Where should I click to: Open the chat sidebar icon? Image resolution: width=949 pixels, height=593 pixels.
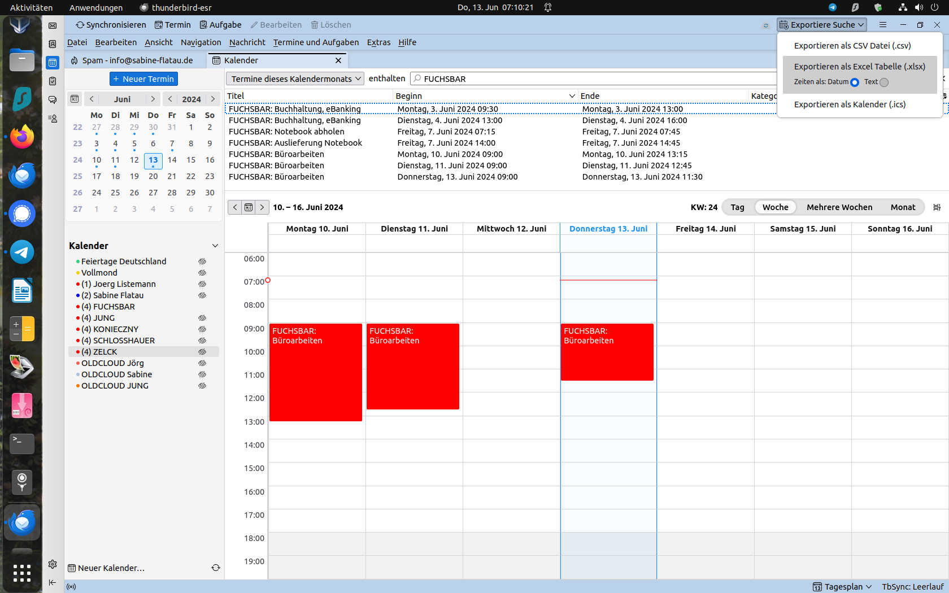point(53,100)
